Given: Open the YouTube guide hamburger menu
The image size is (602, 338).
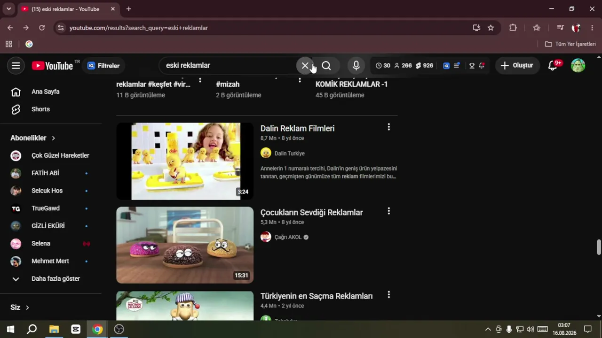Looking at the screenshot, I should point(16,66).
